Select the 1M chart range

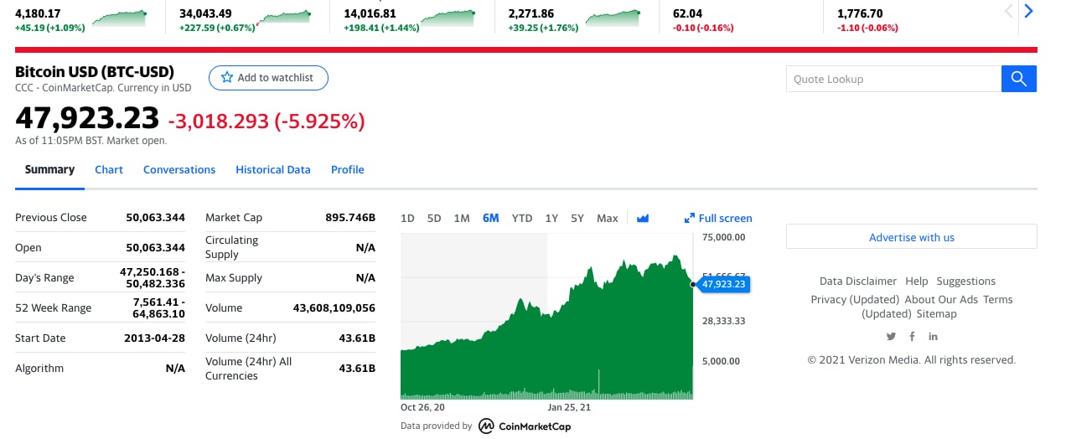(x=462, y=218)
